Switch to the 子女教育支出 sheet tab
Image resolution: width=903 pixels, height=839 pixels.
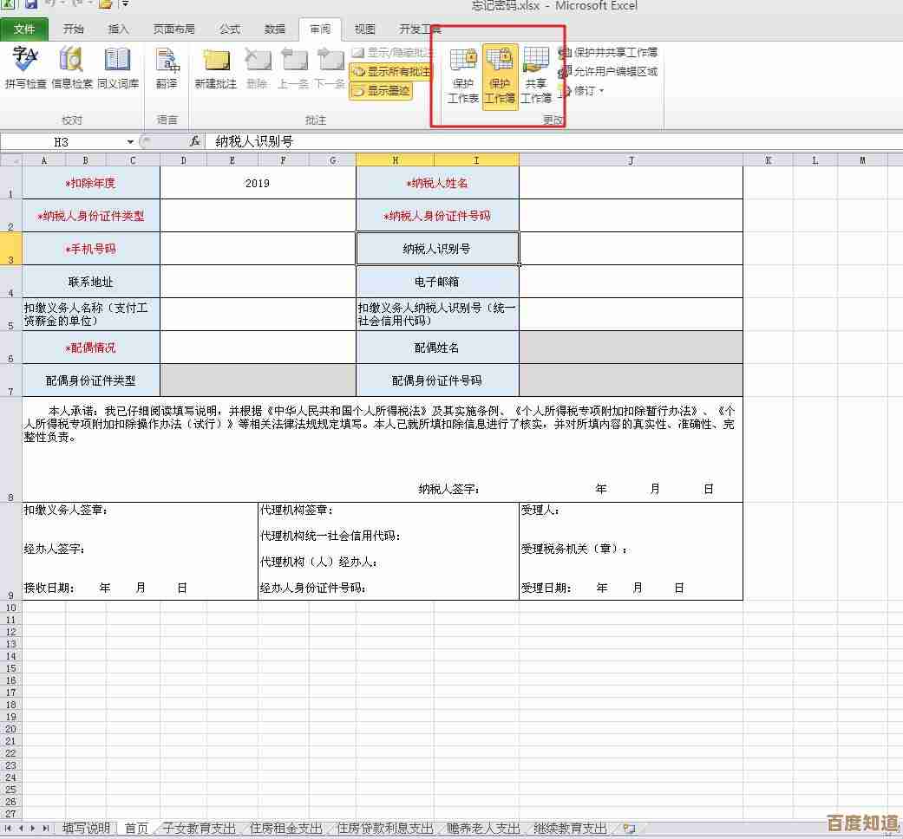click(x=200, y=829)
